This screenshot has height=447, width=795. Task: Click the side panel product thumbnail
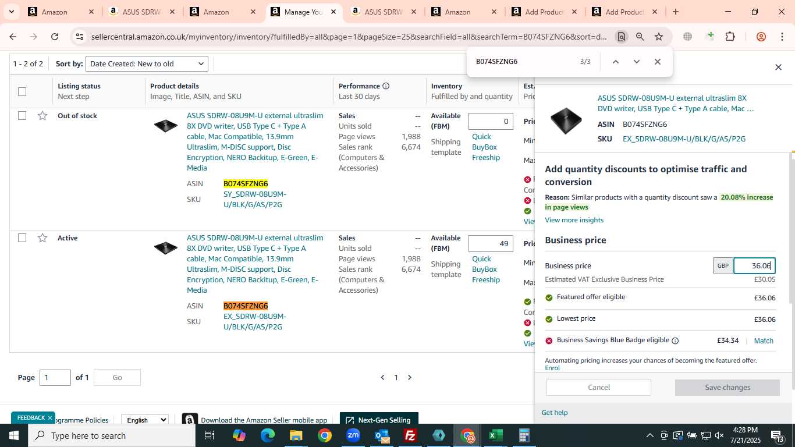coord(566,120)
